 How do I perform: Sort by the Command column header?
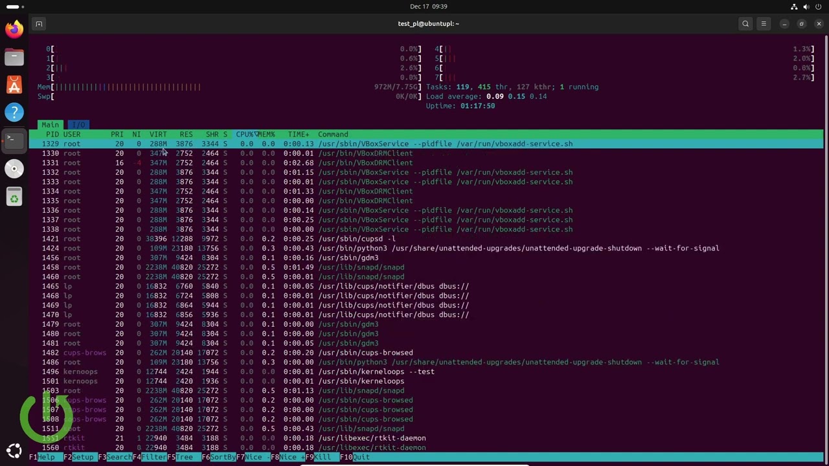[x=333, y=134]
